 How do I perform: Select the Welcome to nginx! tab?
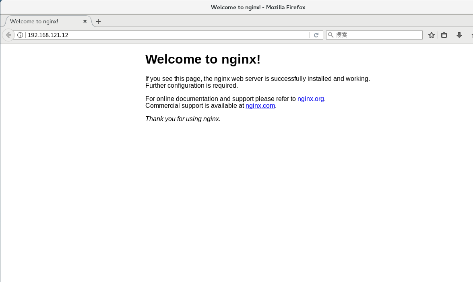pos(48,21)
